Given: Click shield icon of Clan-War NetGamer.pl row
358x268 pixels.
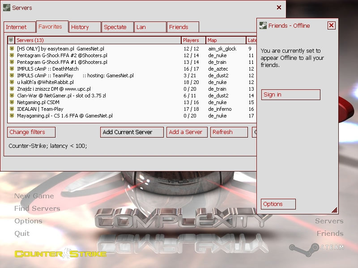Looking at the screenshot, I should pyautogui.click(x=12, y=96).
